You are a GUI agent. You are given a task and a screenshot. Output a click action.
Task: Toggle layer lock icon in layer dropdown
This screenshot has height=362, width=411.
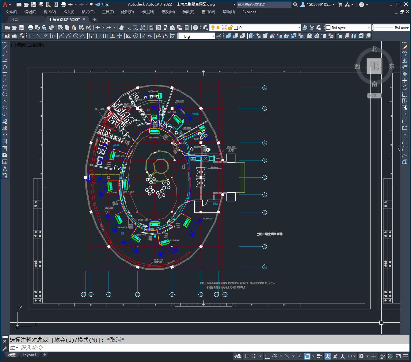[230, 28]
